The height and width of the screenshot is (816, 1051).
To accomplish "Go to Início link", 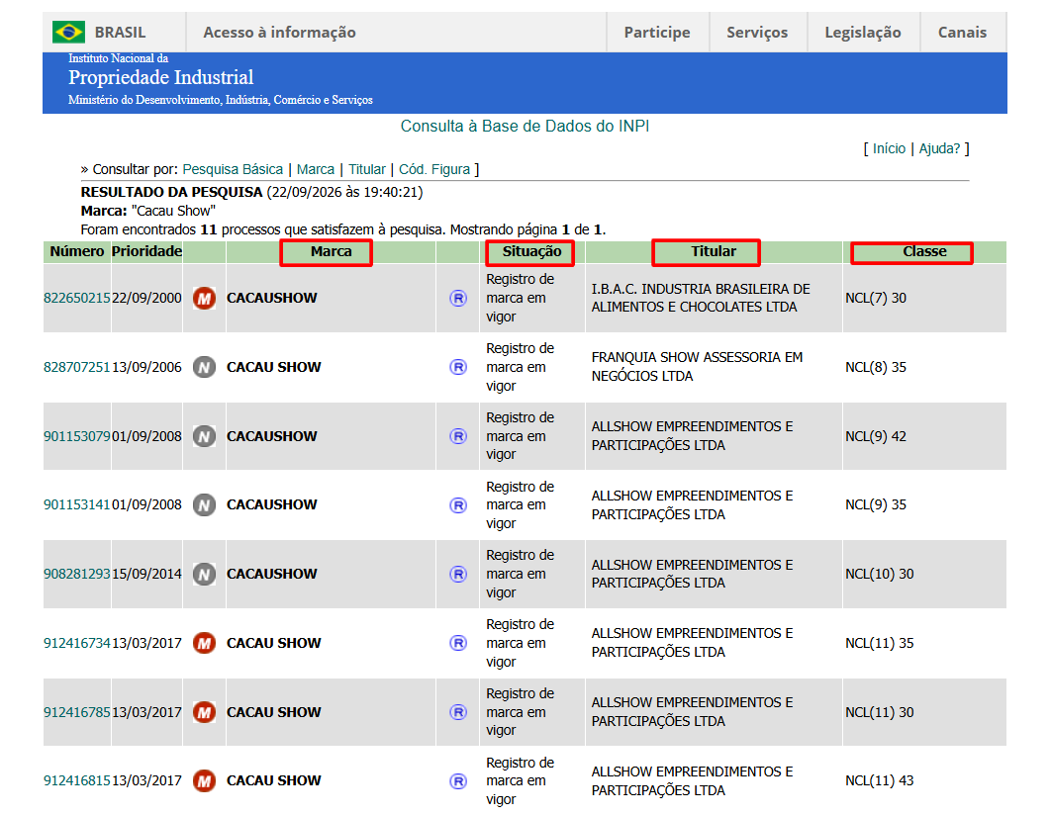I will (x=889, y=148).
